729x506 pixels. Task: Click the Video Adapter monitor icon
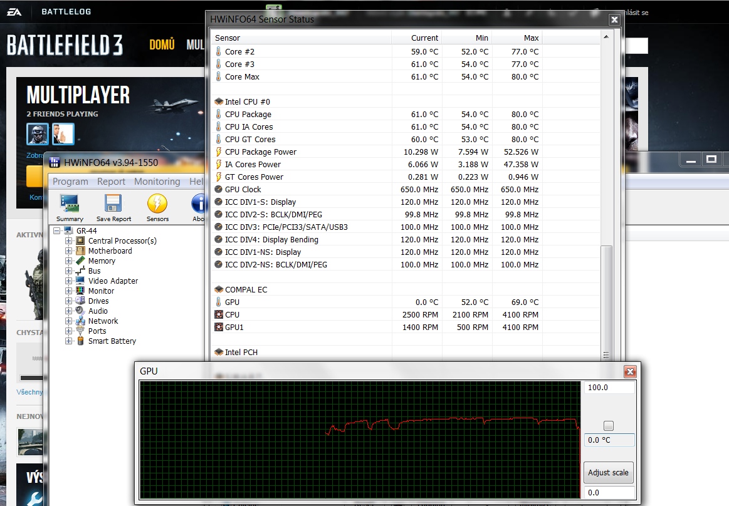pyautogui.click(x=80, y=281)
